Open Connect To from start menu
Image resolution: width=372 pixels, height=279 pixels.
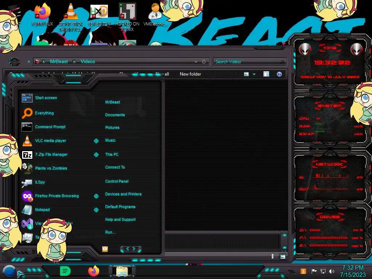coord(115,167)
